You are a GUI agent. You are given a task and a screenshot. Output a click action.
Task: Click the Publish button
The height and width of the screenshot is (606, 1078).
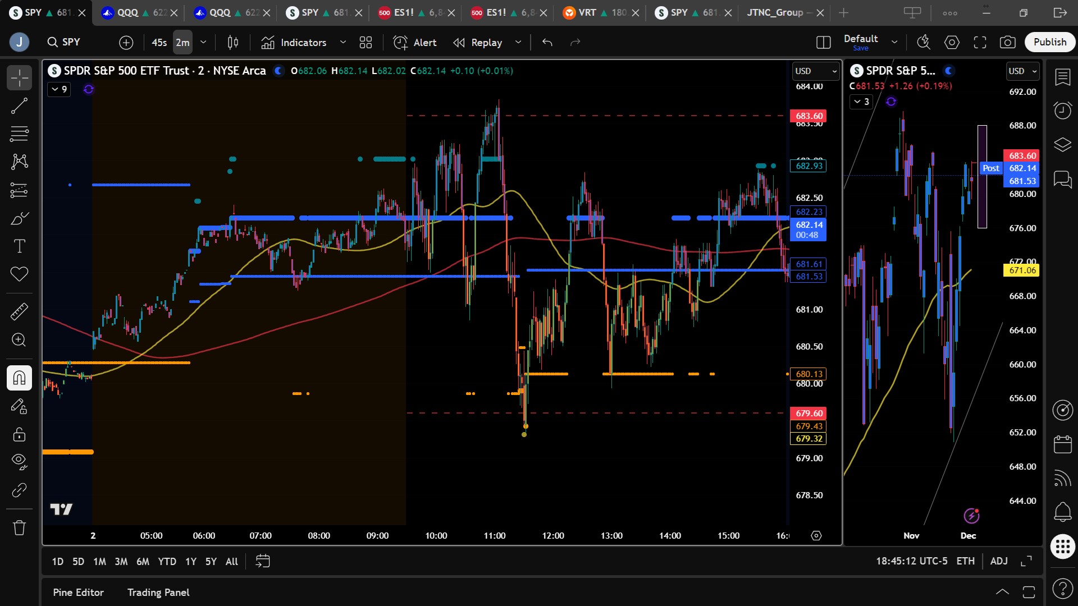1049,42
